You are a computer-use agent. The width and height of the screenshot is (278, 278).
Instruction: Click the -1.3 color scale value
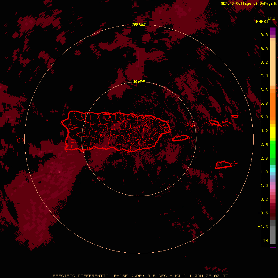click(263, 227)
